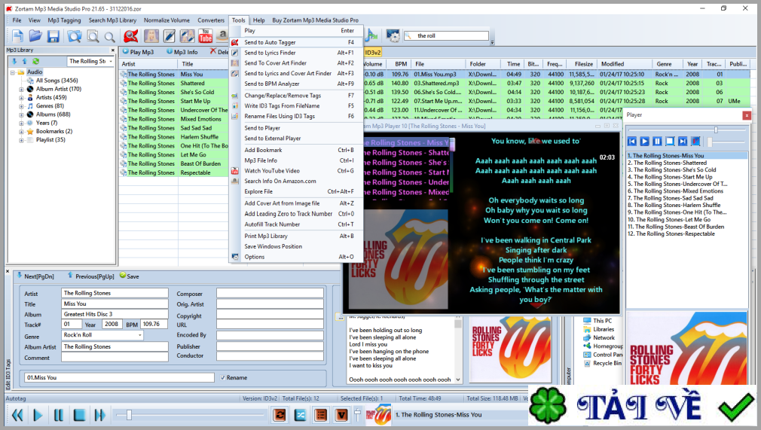761x430 pixels.
Task: Click the YouTube icon in the toolbar
Action: pyautogui.click(x=205, y=36)
